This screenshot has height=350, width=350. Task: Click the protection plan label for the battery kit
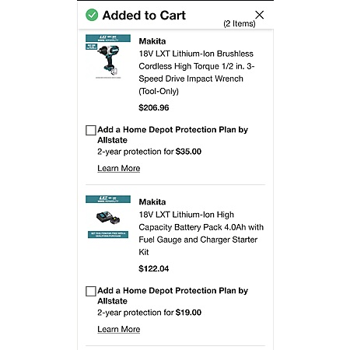pyautogui.click(x=173, y=296)
